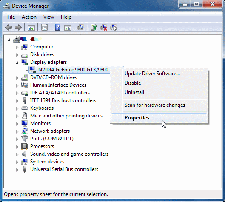Screen dimensions: 225x202
Task: Open the View menu
Action: (48, 17)
